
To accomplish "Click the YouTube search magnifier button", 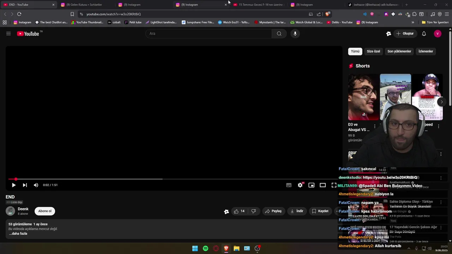I will [279, 34].
